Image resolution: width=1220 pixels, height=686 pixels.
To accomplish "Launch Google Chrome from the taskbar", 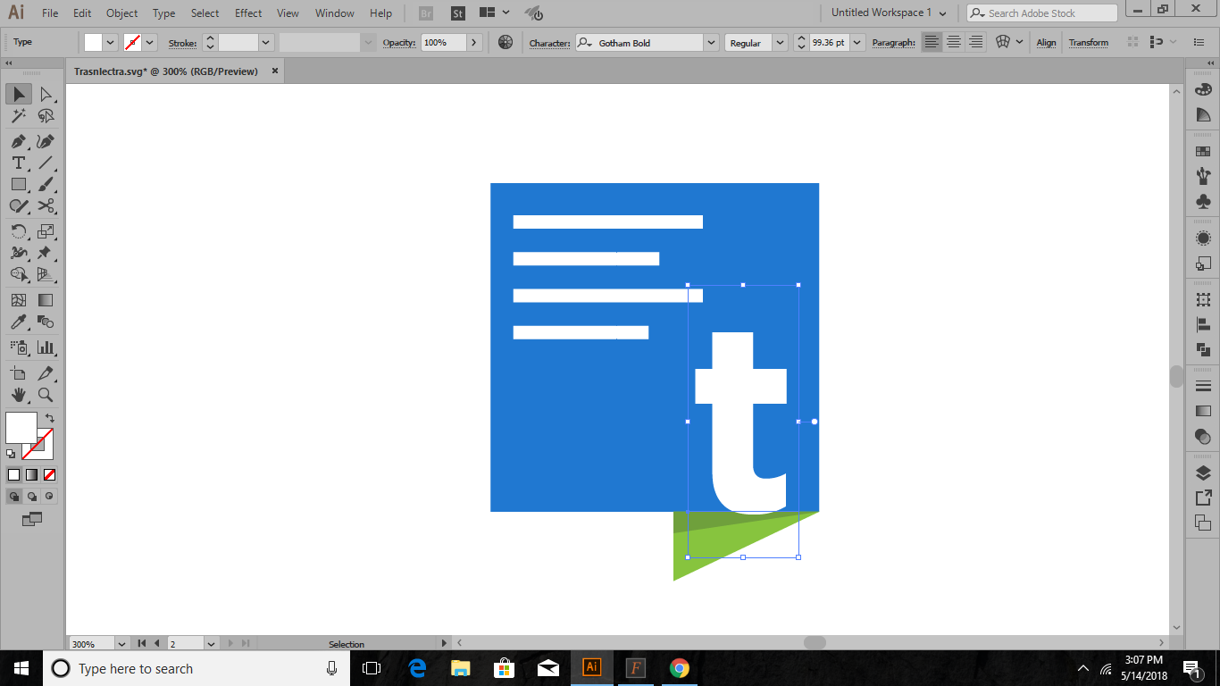I will pos(680,667).
